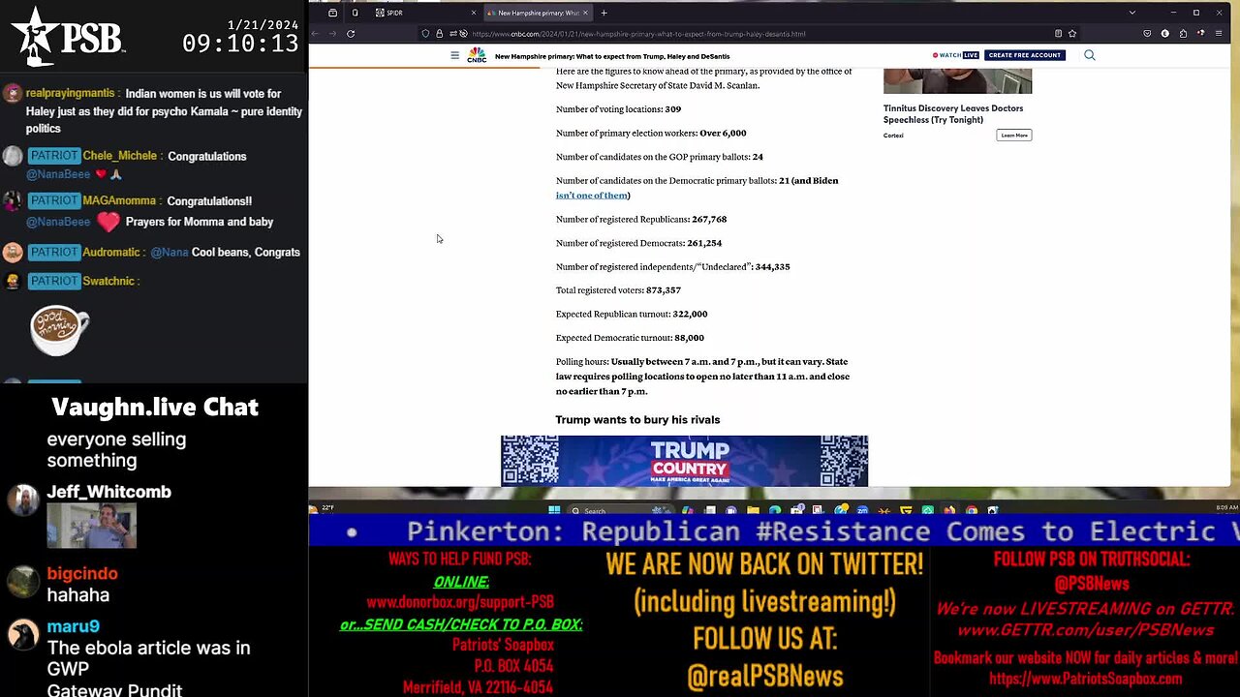Reload the CNBC page
The height and width of the screenshot is (697, 1240).
pyautogui.click(x=351, y=34)
